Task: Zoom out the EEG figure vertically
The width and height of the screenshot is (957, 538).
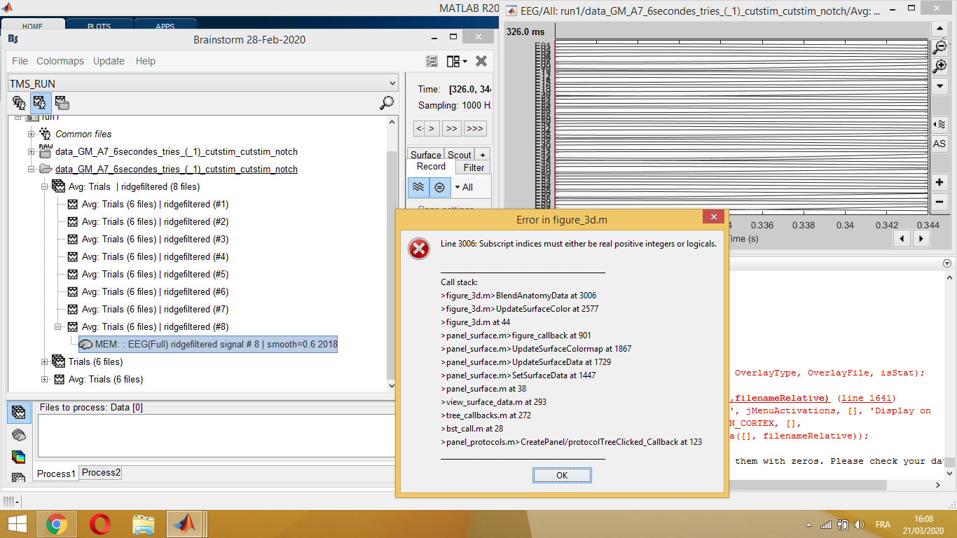Action: pyautogui.click(x=939, y=48)
